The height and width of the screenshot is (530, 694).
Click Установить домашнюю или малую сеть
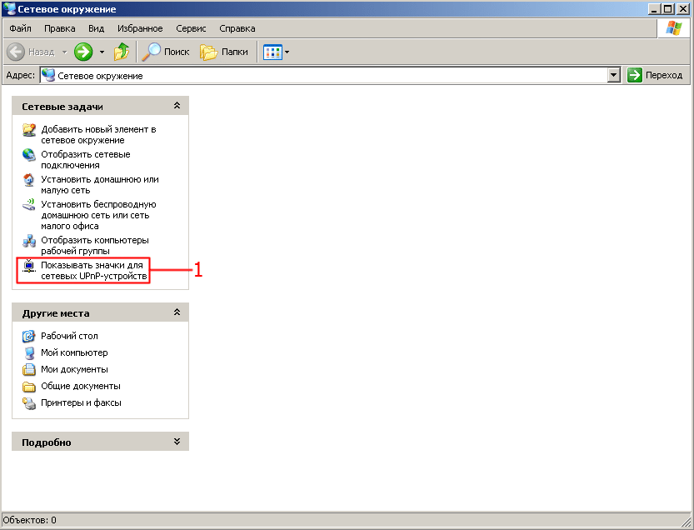click(x=100, y=185)
